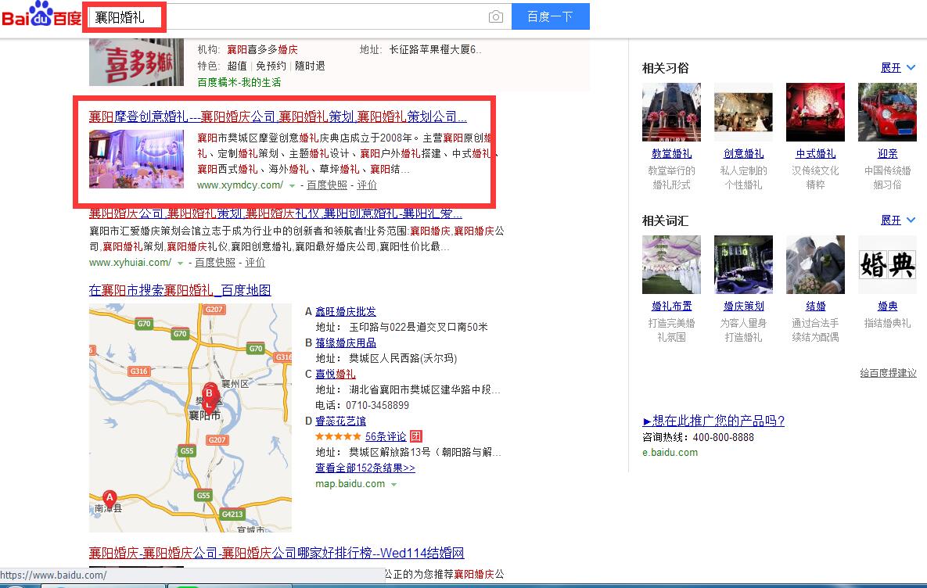Open 鑫旺婚庆批发 map listing
927x588 pixels.
(345, 311)
